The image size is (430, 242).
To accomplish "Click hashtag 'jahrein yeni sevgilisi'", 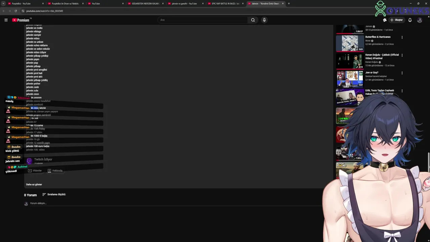I will [x=37, y=70].
